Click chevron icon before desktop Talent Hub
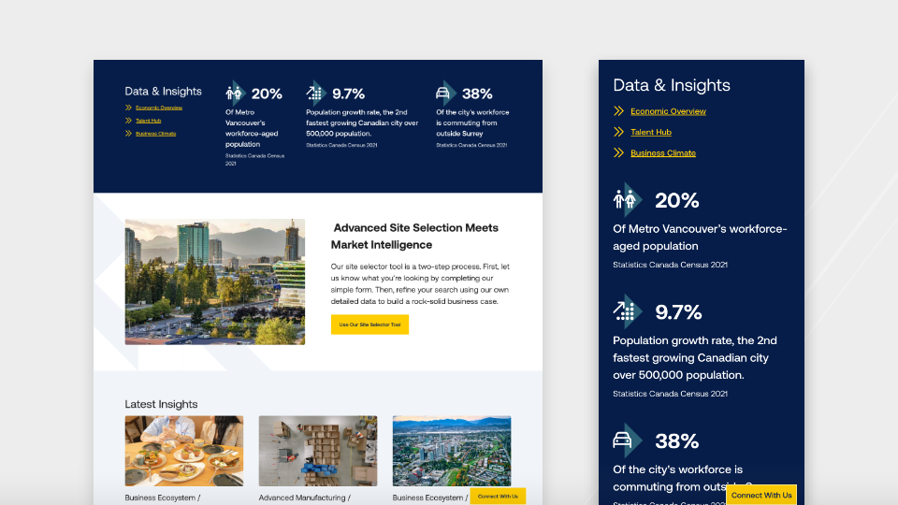This screenshot has width=898, height=505. 128,121
